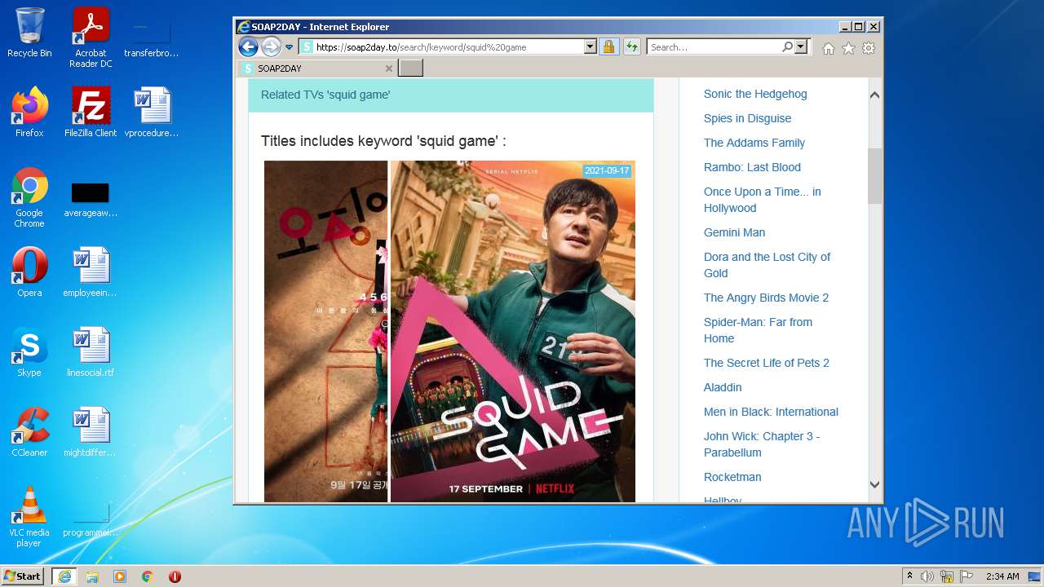This screenshot has width=1044, height=587.
Task: Show hidden tray icons arrow
Action: pyautogui.click(x=909, y=576)
